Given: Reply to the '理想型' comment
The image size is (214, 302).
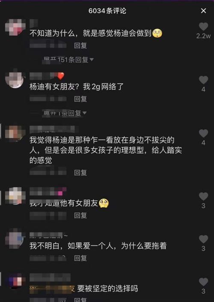Looking at the screenshot, I should click(80, 172).
